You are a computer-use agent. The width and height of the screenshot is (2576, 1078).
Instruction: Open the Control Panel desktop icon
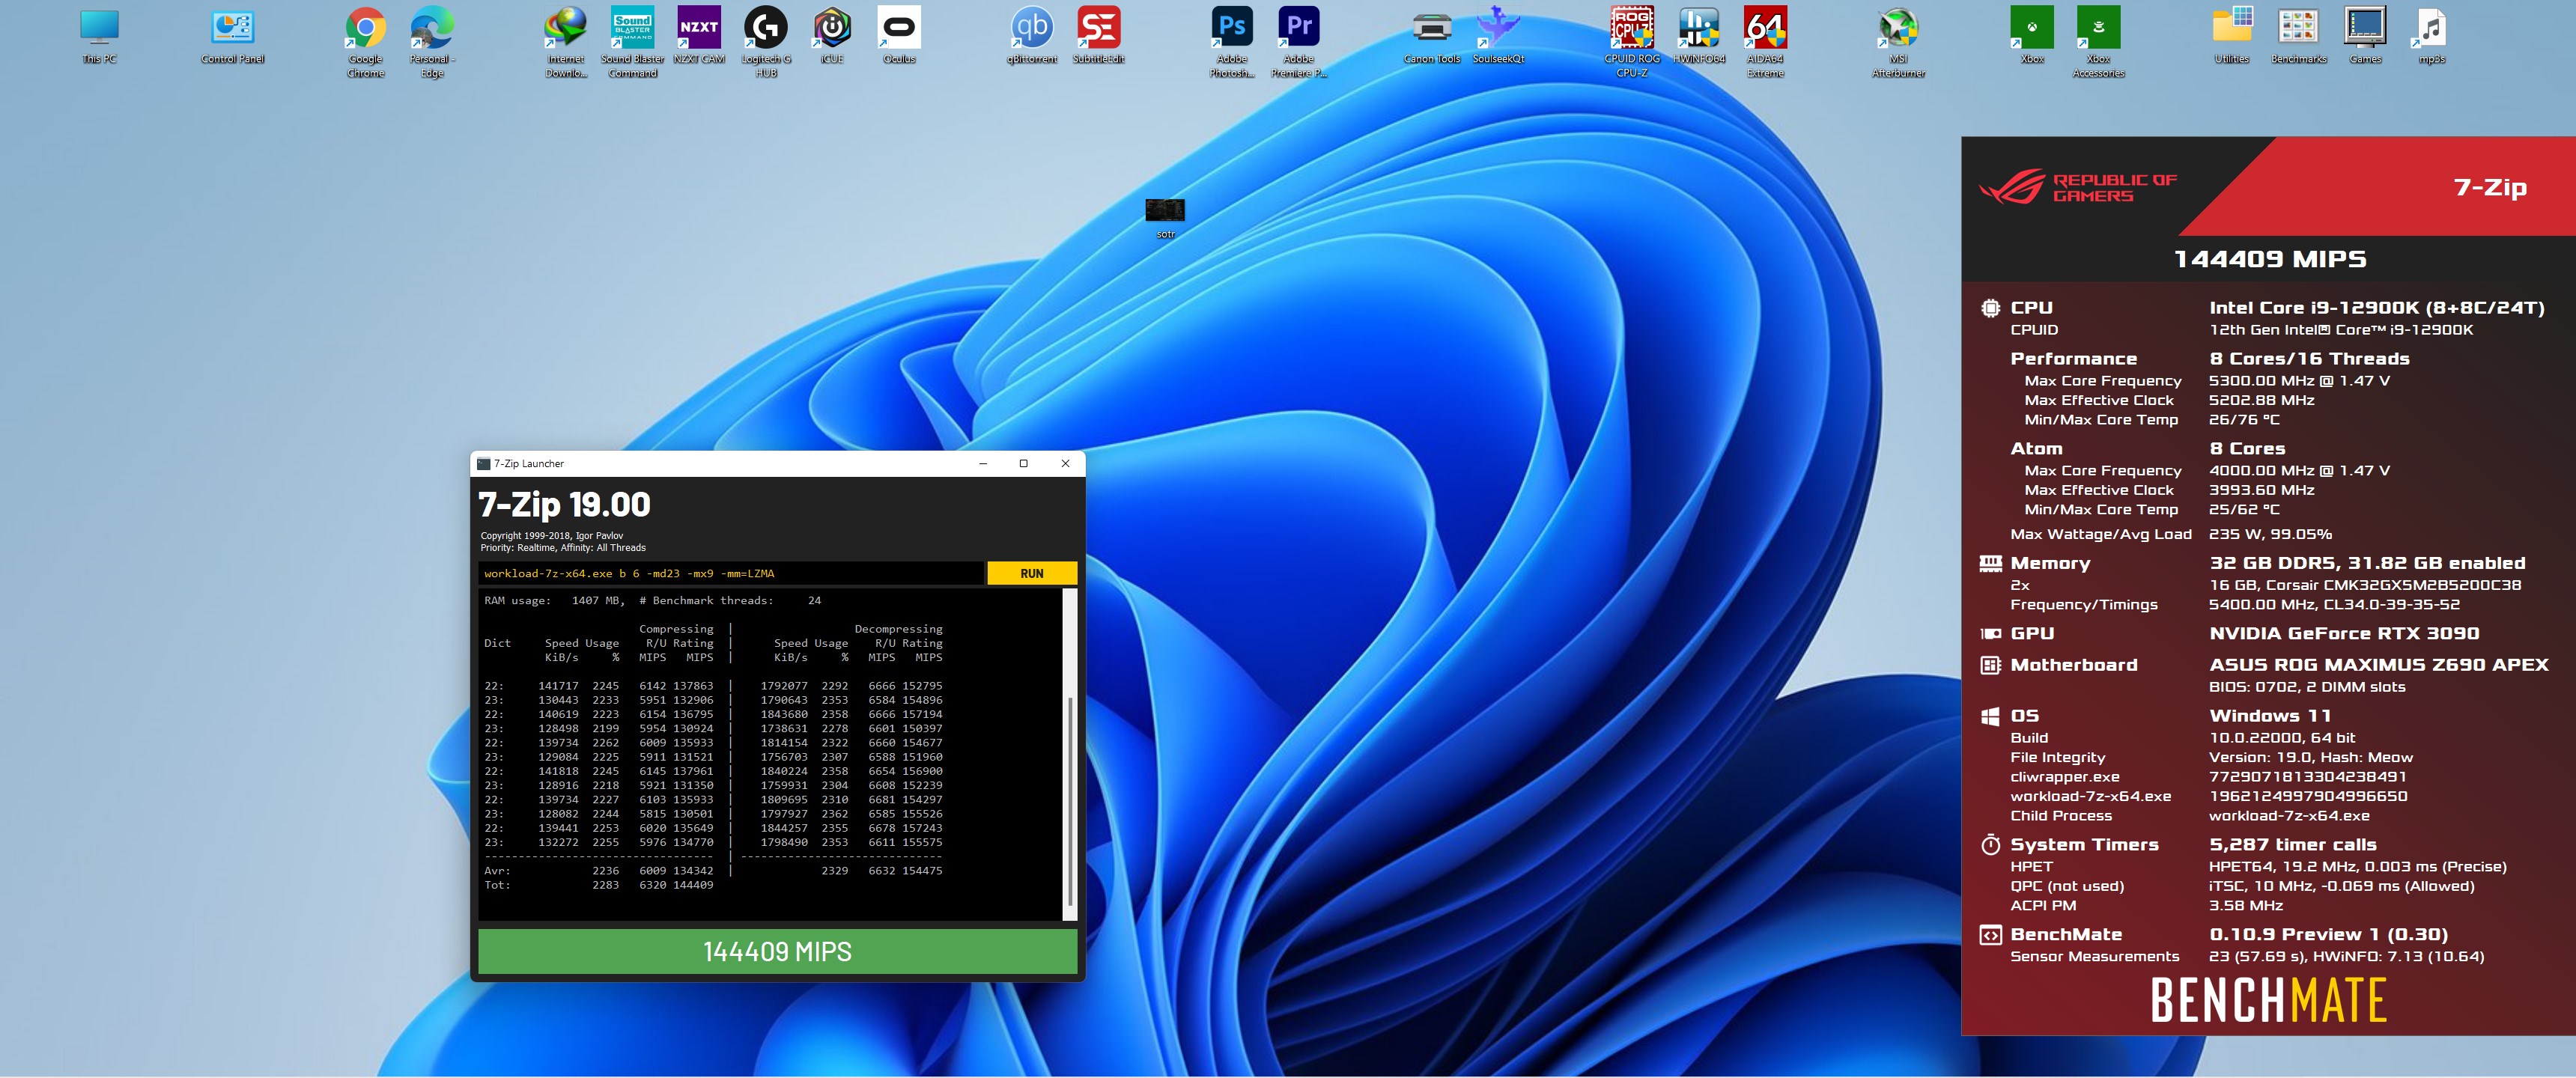coord(233,36)
